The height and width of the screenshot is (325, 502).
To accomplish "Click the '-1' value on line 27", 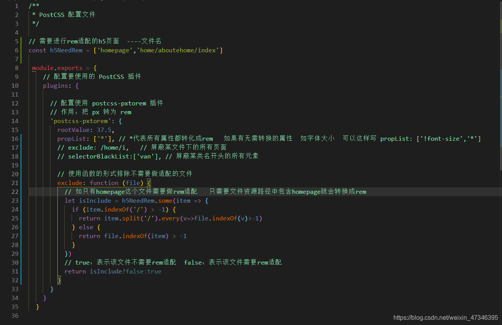I will (183, 236).
